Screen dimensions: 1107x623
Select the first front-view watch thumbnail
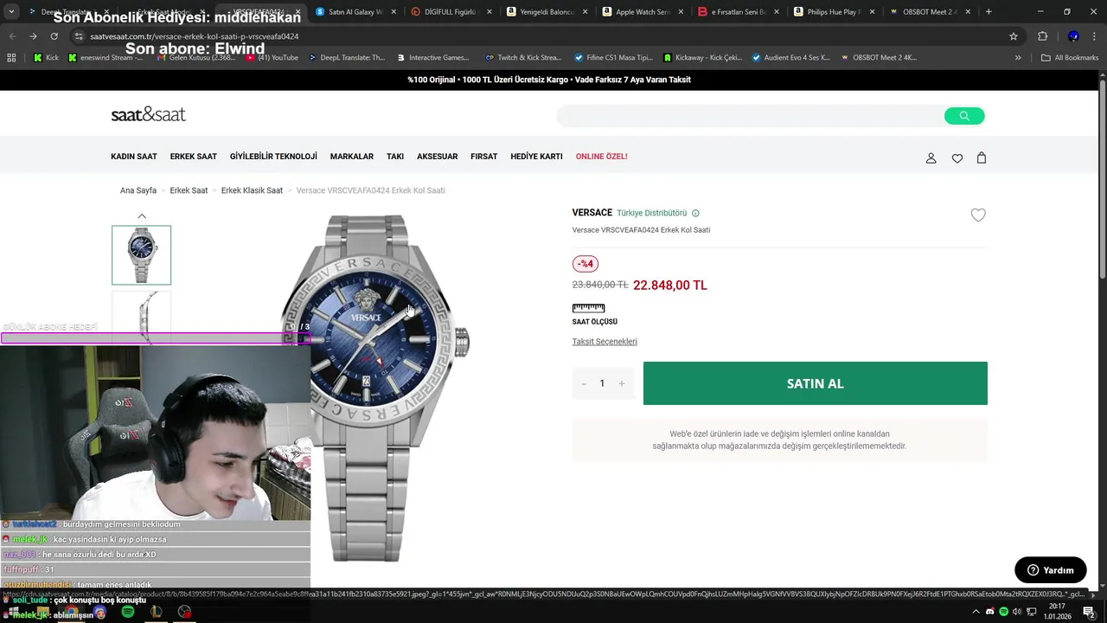tap(141, 255)
